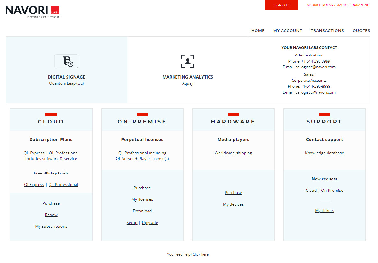The width and height of the screenshot is (378, 263).
Task: Open the Upgrade link
Action: (150, 222)
